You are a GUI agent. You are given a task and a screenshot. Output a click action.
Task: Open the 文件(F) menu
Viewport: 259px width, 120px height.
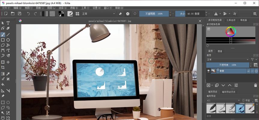(x=6, y=8)
